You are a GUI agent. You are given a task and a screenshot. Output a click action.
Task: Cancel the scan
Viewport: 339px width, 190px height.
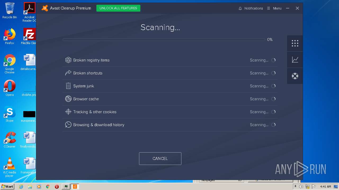click(x=160, y=159)
